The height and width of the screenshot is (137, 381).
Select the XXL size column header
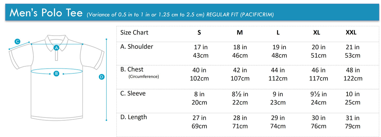pos(351,32)
